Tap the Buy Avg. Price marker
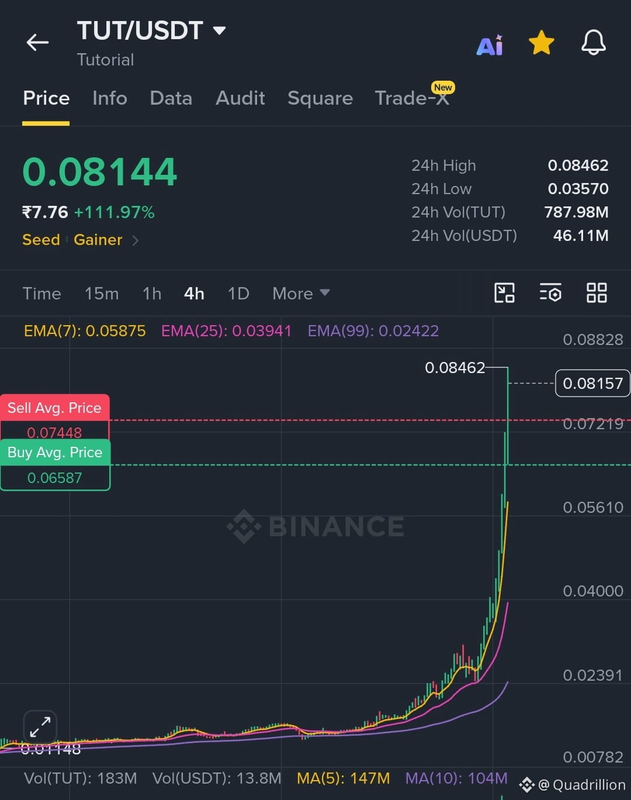 55,465
